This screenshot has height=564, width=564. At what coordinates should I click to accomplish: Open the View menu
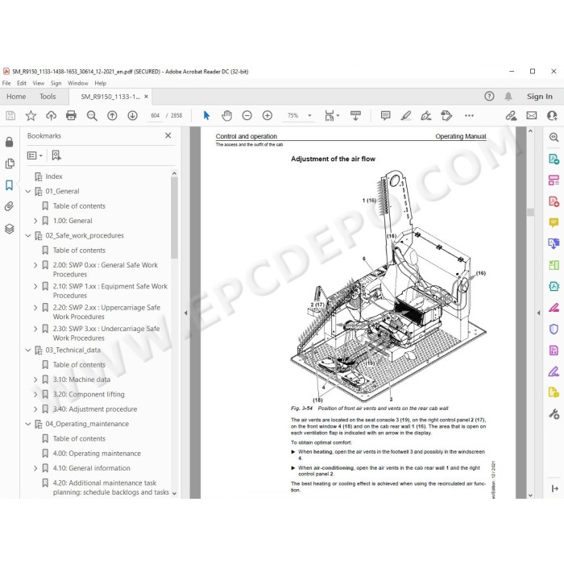[x=39, y=83]
